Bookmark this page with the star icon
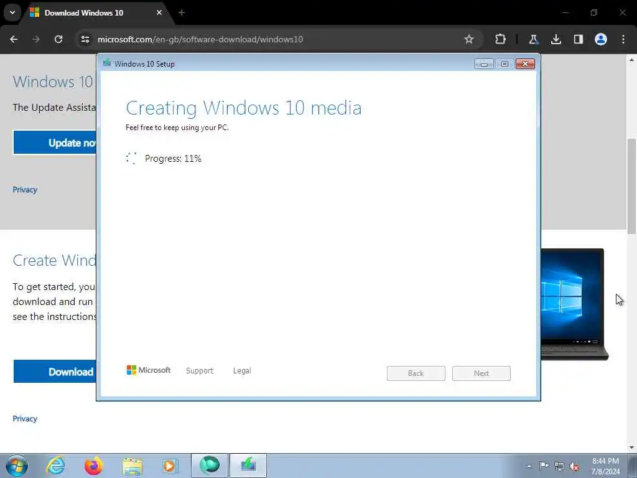Screen dimensions: 637x478 pos(469,39)
